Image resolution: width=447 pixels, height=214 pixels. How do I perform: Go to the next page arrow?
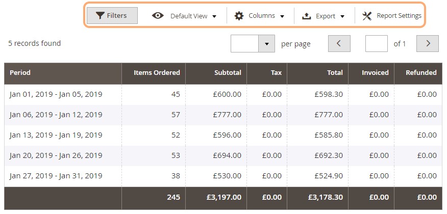coord(427,43)
